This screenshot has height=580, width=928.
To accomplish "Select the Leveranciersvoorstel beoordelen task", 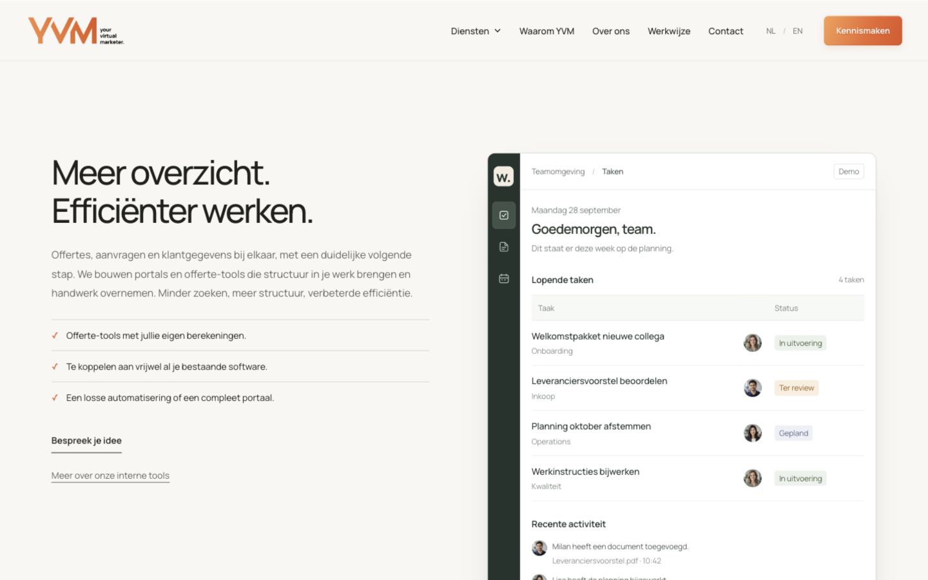I will [599, 382].
